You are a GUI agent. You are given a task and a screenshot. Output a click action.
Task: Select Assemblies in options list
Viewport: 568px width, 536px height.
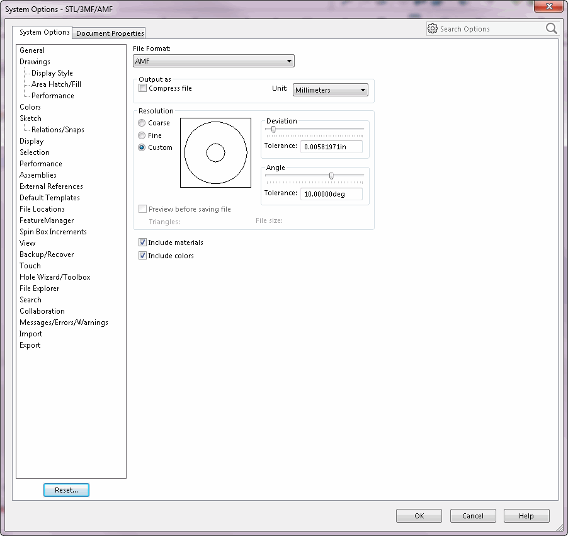(38, 175)
